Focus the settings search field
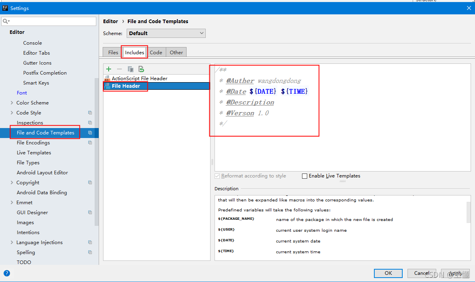 tap(49, 21)
